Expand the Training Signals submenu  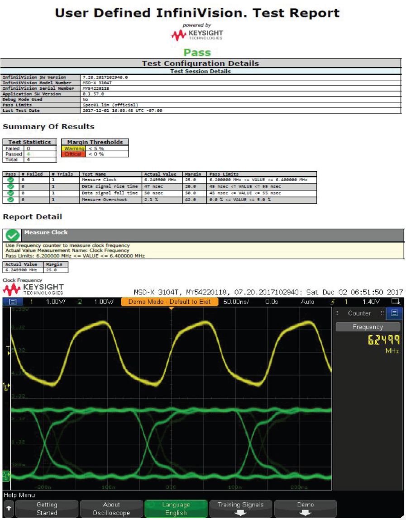click(x=240, y=509)
